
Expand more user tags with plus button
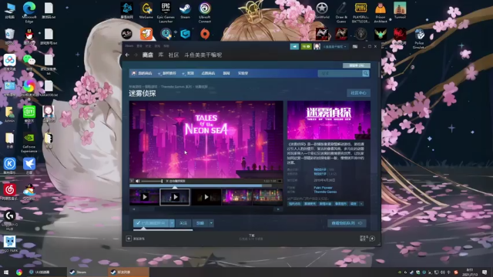(361, 204)
